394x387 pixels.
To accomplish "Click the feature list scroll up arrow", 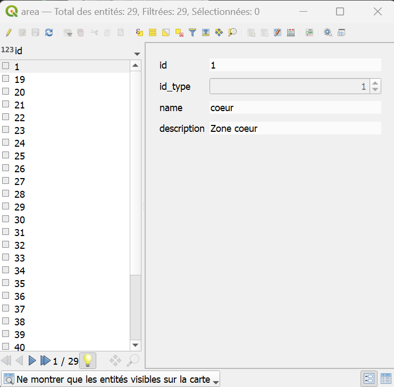I will (x=136, y=65).
